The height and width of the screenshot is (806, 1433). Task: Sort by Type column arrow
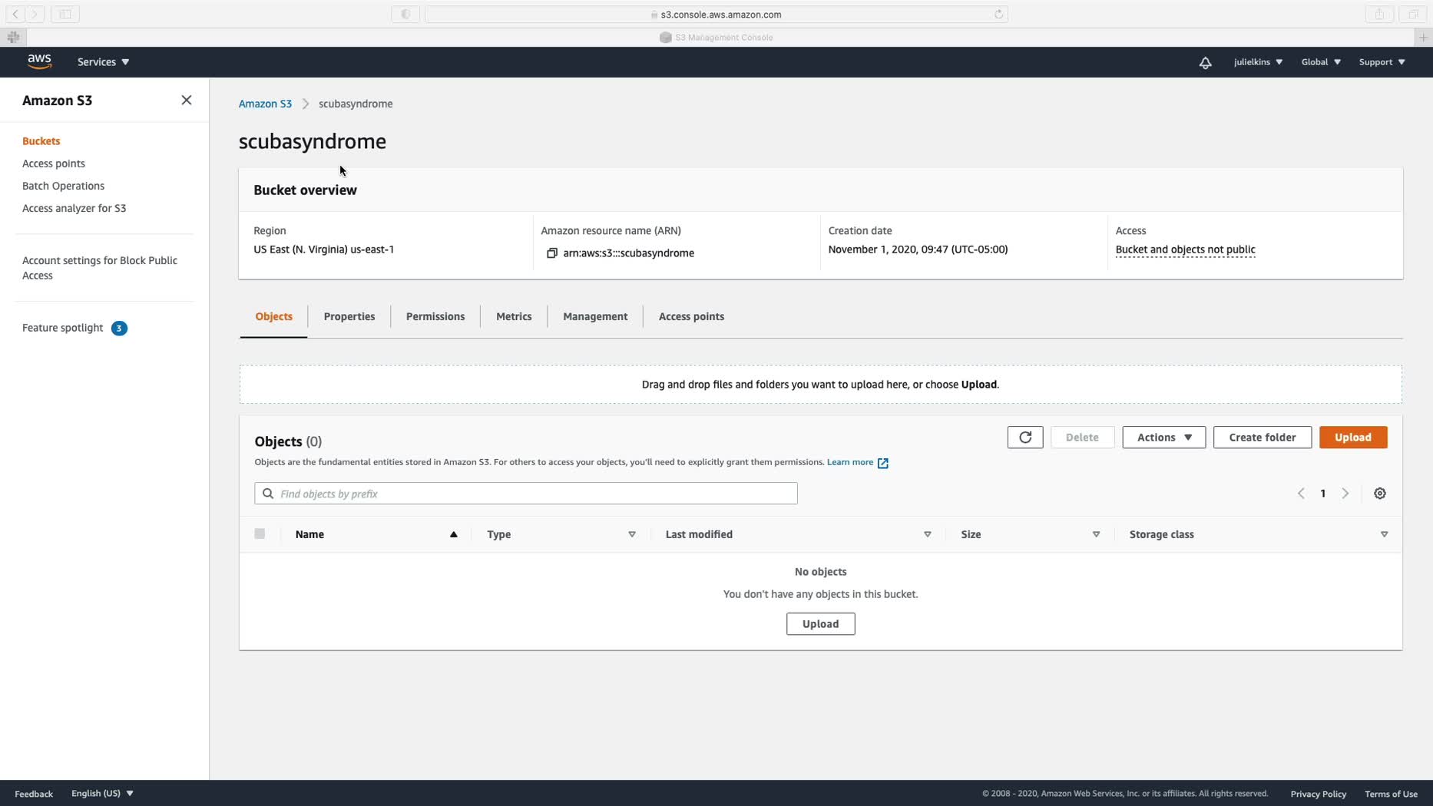[x=632, y=534]
